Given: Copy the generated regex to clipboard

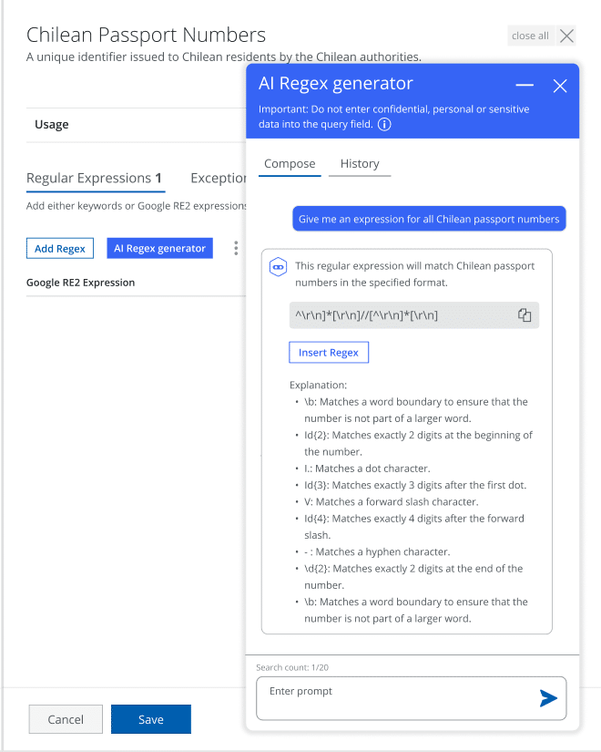Looking at the screenshot, I should 525,314.
